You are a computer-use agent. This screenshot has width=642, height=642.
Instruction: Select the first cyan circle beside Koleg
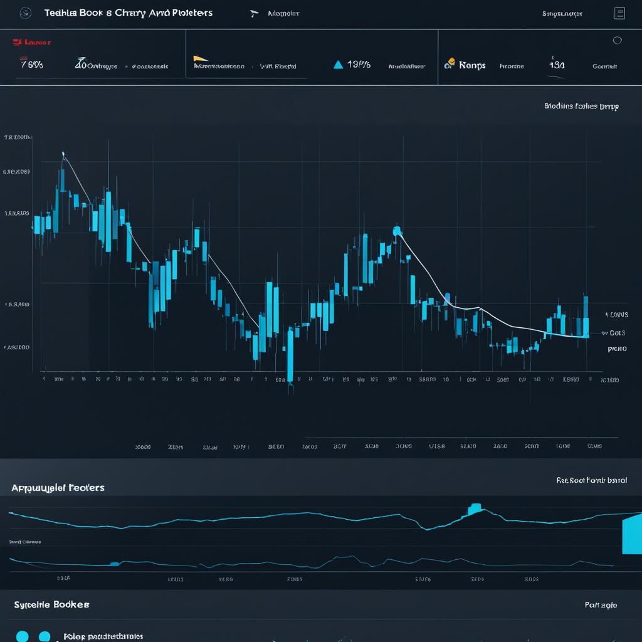click(x=23, y=636)
